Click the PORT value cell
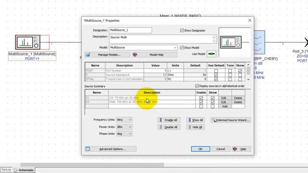308x173 pixels. coord(155,71)
